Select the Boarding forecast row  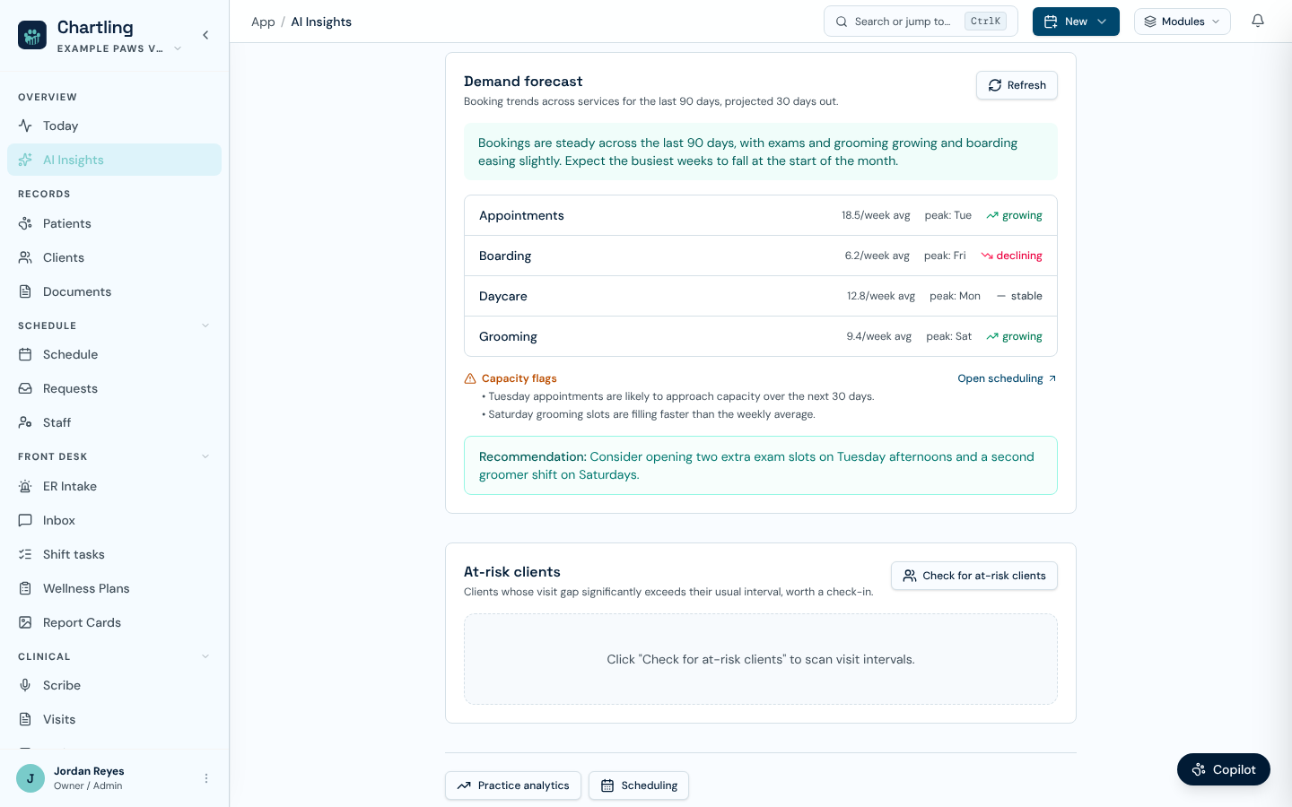tap(761, 256)
